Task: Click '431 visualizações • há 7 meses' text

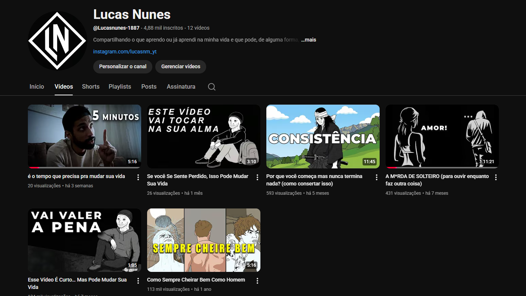Action: coord(417,193)
